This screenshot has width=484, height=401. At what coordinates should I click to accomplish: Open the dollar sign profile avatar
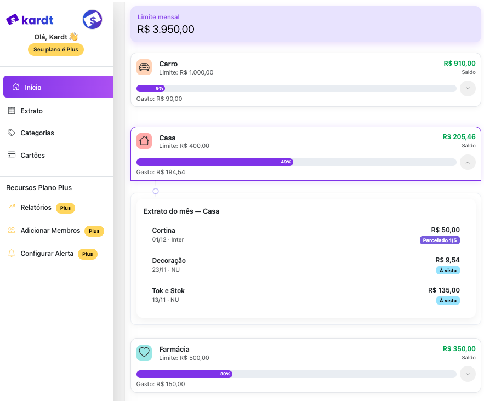92,20
